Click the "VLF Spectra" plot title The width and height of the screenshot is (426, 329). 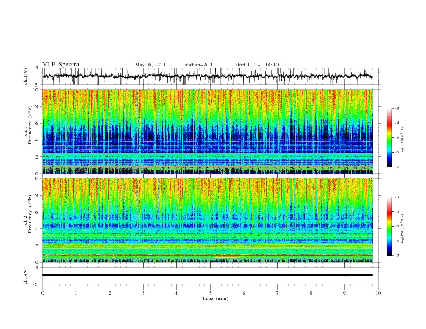click(61, 65)
